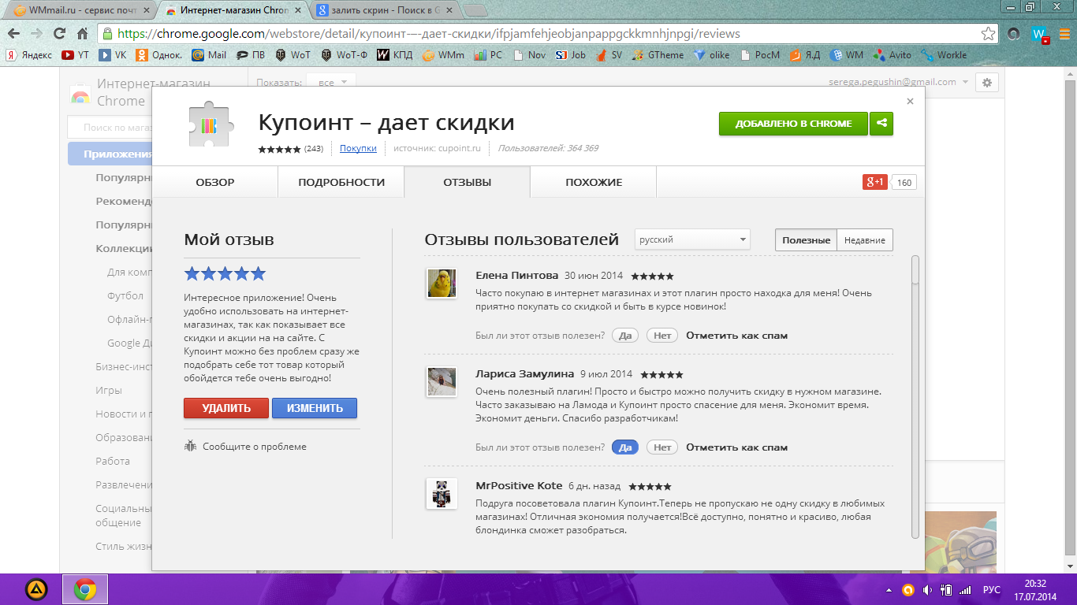Switch to the WMmail.ru browser tab
Screen dimensions: 1077x605
click(81, 11)
